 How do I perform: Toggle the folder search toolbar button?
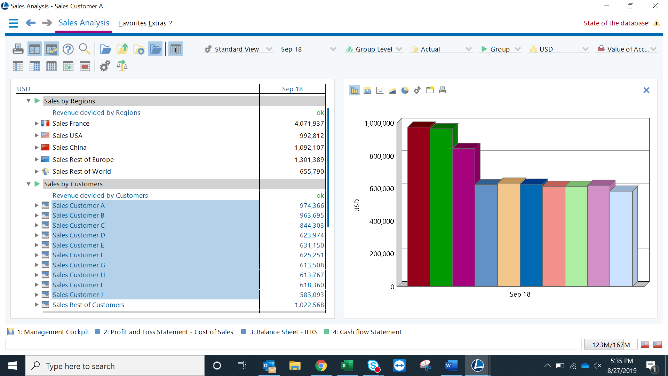click(x=155, y=49)
